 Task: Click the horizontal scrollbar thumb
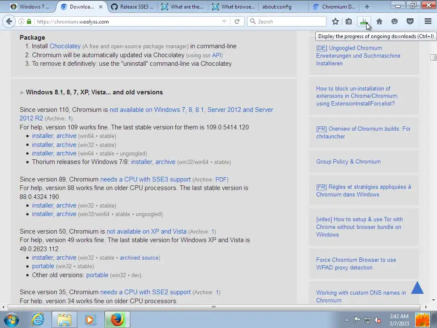tap(214, 307)
